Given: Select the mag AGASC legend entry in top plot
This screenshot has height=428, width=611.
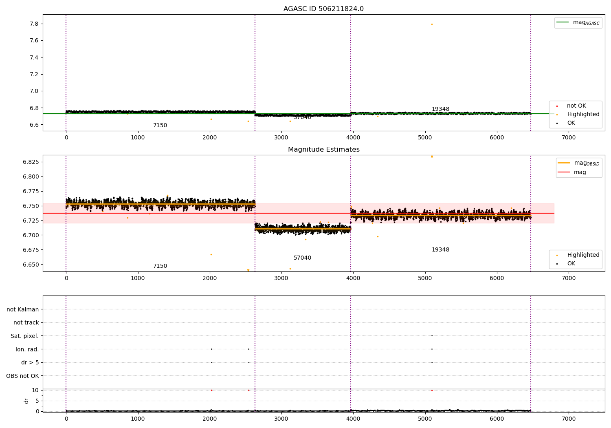Looking at the screenshot, I should (578, 22).
